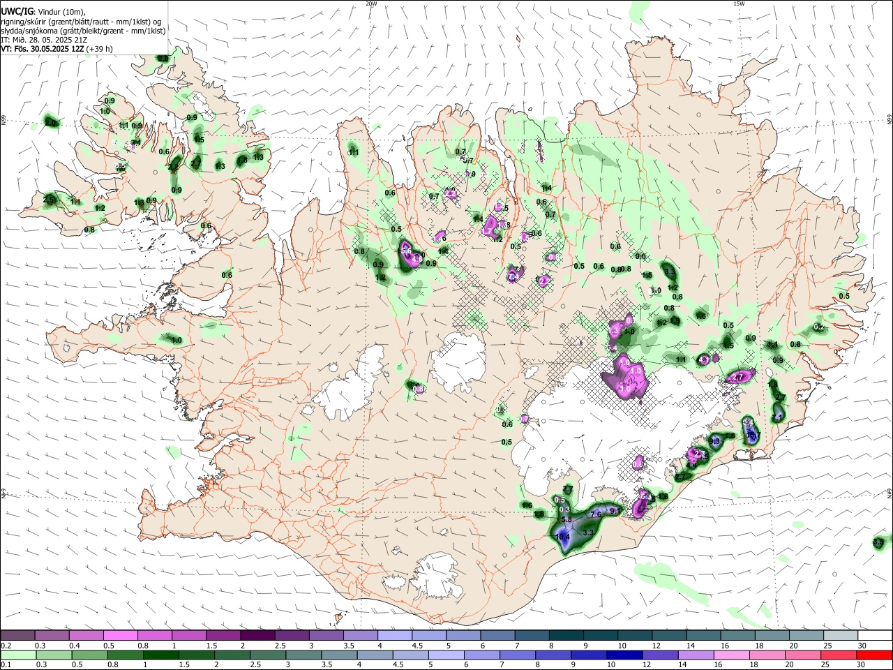Click the 3.5 value offshore in the southeast corner
The height and width of the screenshot is (670, 893).
878,542
